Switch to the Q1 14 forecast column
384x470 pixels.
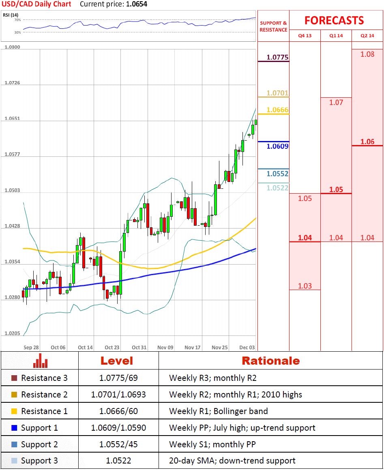pyautogui.click(x=336, y=36)
